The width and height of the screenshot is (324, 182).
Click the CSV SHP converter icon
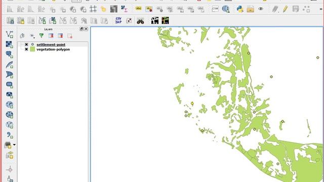[x=118, y=20]
